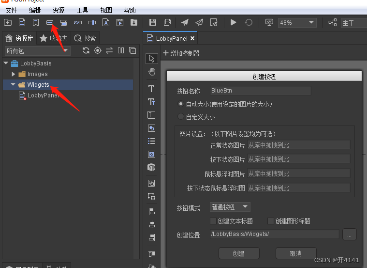Image resolution: width=367 pixels, height=268 pixels.
Task: Select the hand pan tool
Action: 151,72
